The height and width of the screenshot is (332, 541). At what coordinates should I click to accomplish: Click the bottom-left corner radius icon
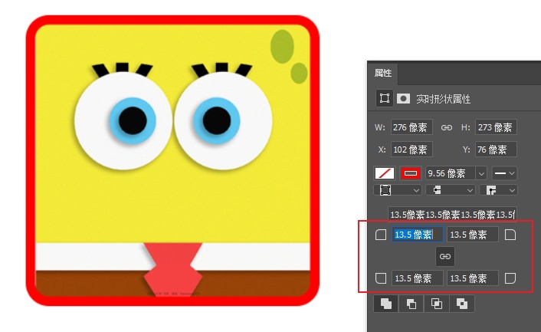(381, 278)
